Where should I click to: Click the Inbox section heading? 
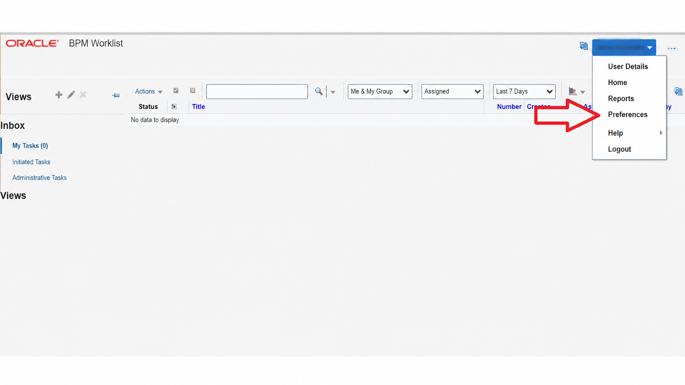click(x=13, y=126)
